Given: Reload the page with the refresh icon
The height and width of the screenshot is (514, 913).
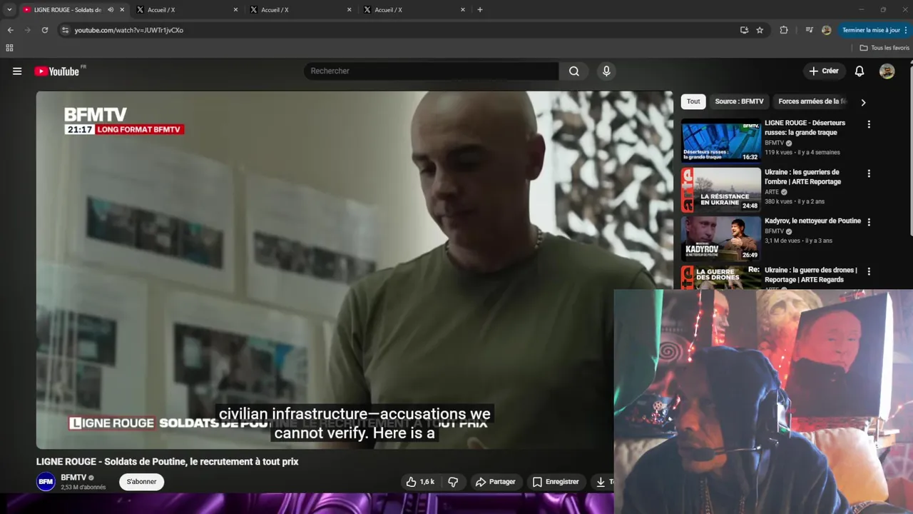Looking at the screenshot, I should click(45, 30).
